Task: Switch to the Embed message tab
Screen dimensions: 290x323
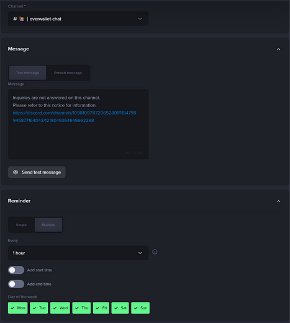Action: click(x=68, y=73)
